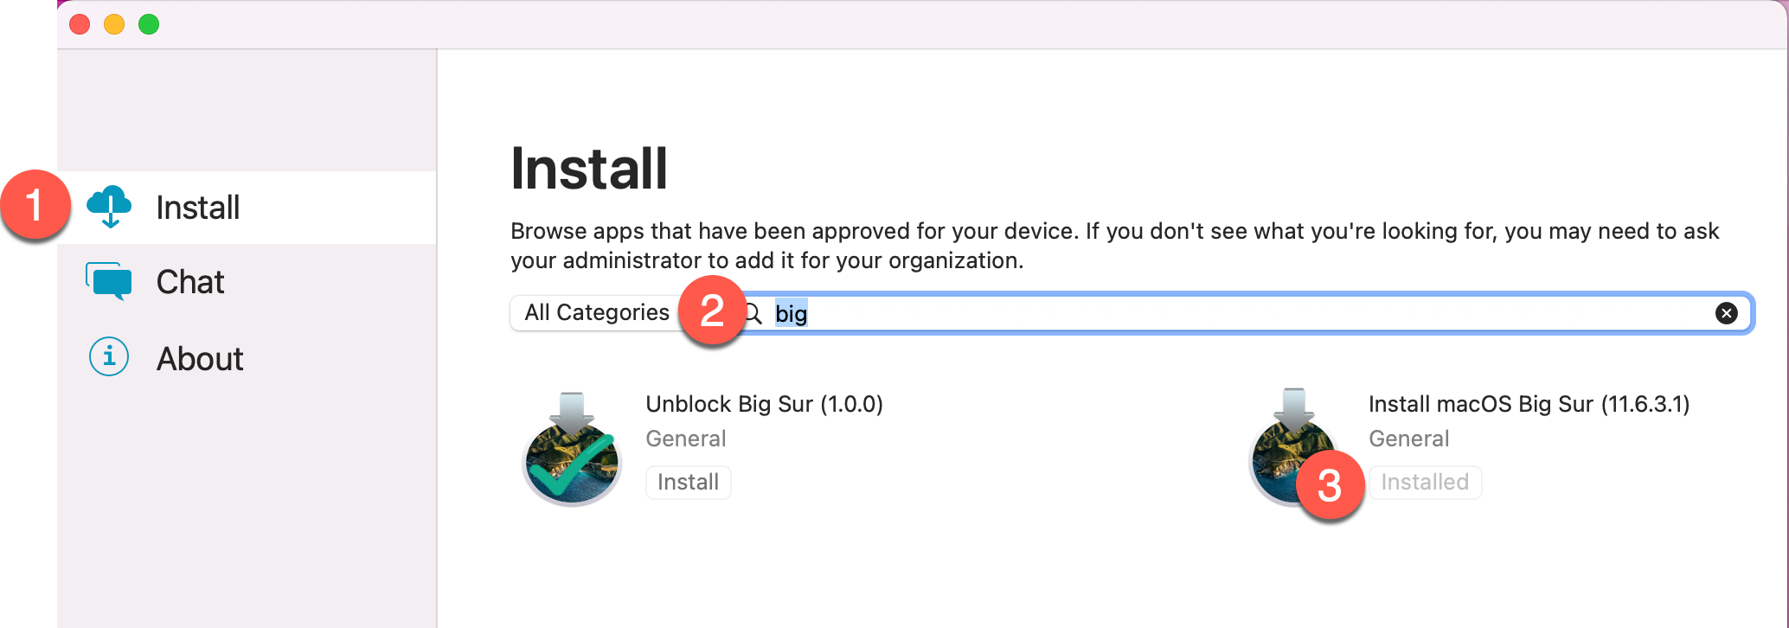Viewport: 1789px width, 628px height.
Task: Install the Unblock Big Sur app
Action: tap(689, 482)
